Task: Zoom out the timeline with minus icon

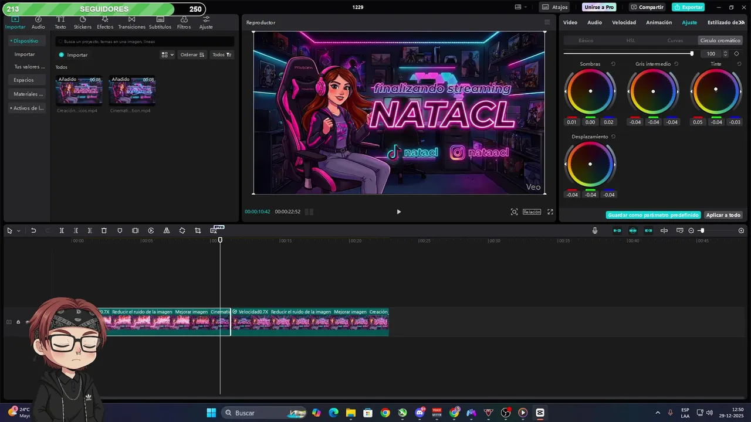Action: click(691, 231)
